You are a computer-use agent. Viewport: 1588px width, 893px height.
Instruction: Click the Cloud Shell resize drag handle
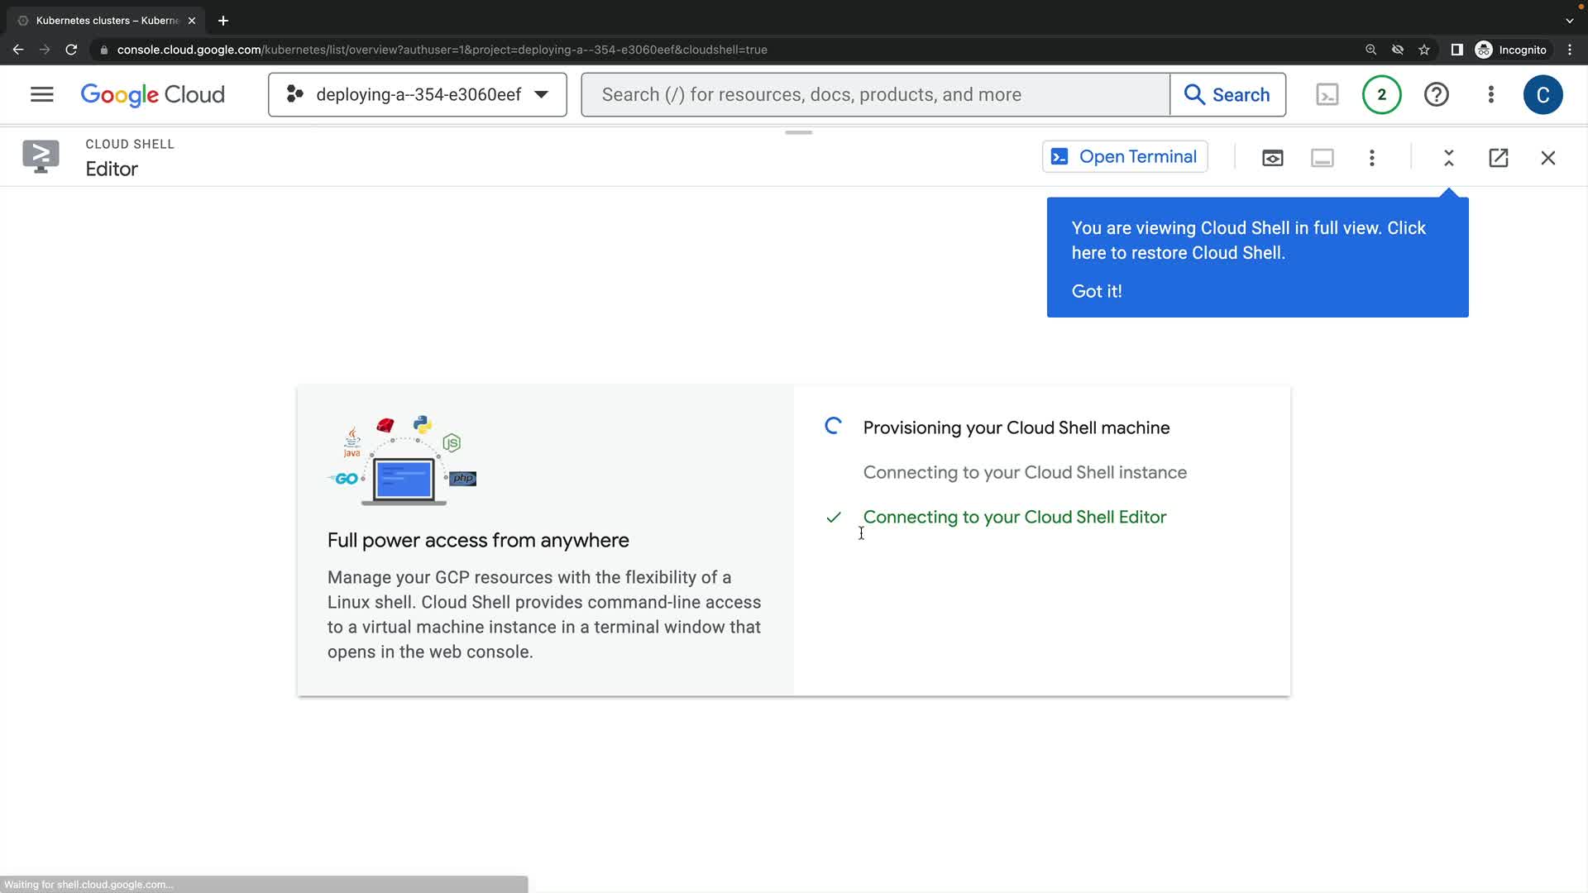(798, 132)
